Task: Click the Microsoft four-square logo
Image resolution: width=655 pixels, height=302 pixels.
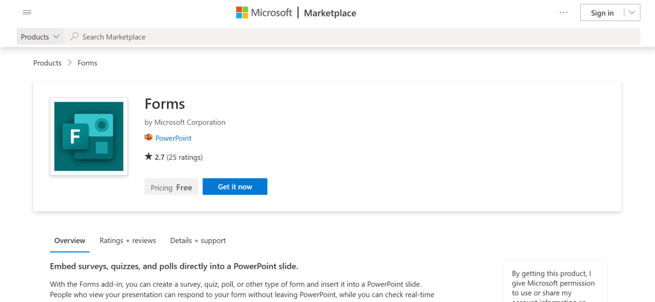Action: (242, 13)
